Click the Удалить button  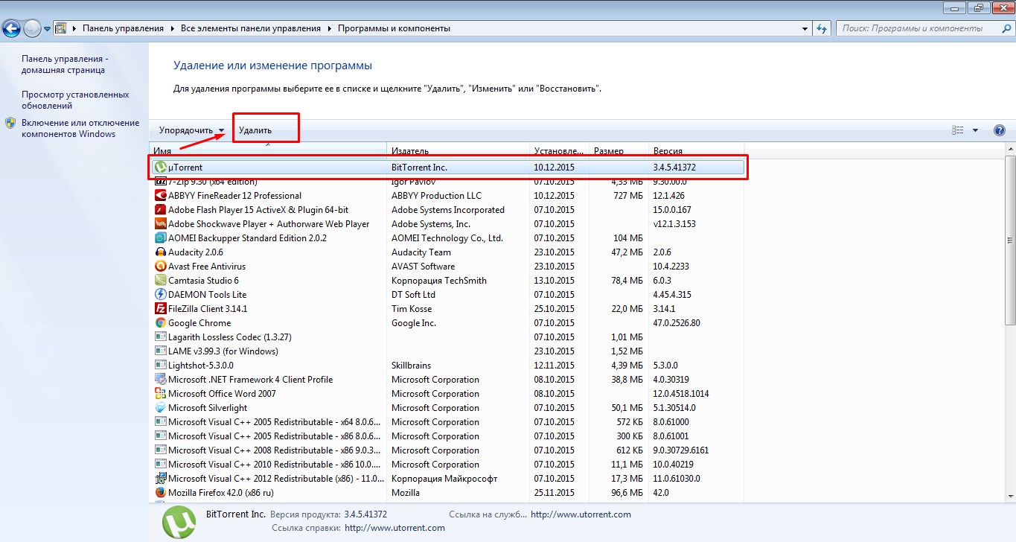point(255,130)
